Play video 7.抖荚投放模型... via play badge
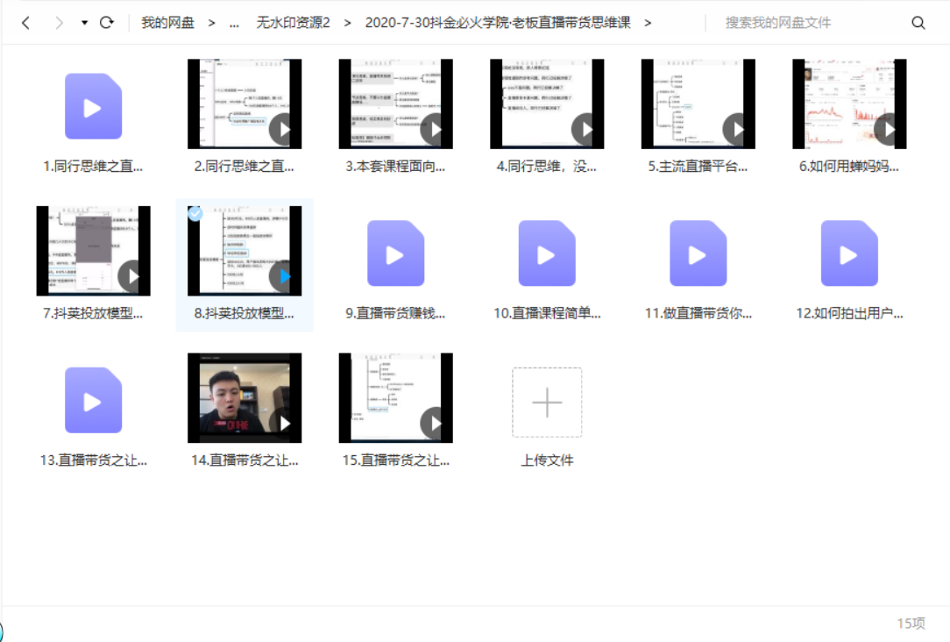This screenshot has height=642, width=950. 132,276
